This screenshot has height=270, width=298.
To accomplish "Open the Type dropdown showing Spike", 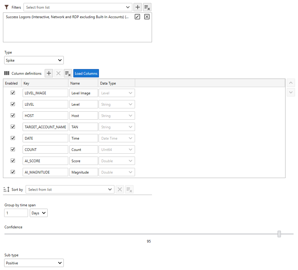I will tap(34, 60).
